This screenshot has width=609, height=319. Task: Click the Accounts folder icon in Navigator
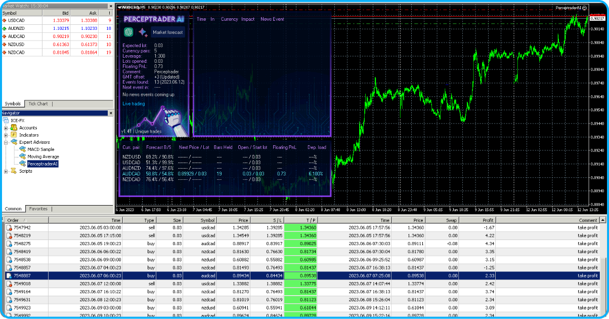14,128
